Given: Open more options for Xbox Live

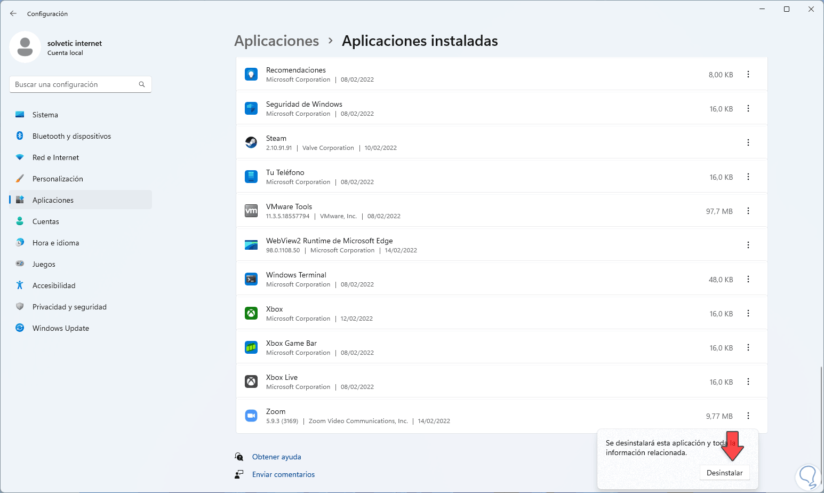Looking at the screenshot, I should (748, 381).
